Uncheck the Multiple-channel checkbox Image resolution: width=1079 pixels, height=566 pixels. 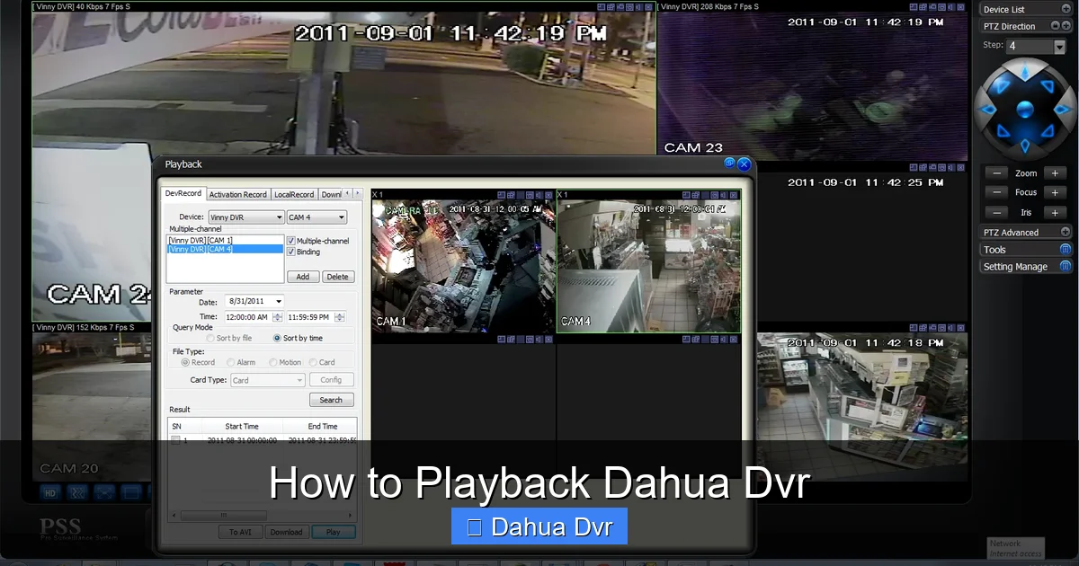tap(290, 241)
